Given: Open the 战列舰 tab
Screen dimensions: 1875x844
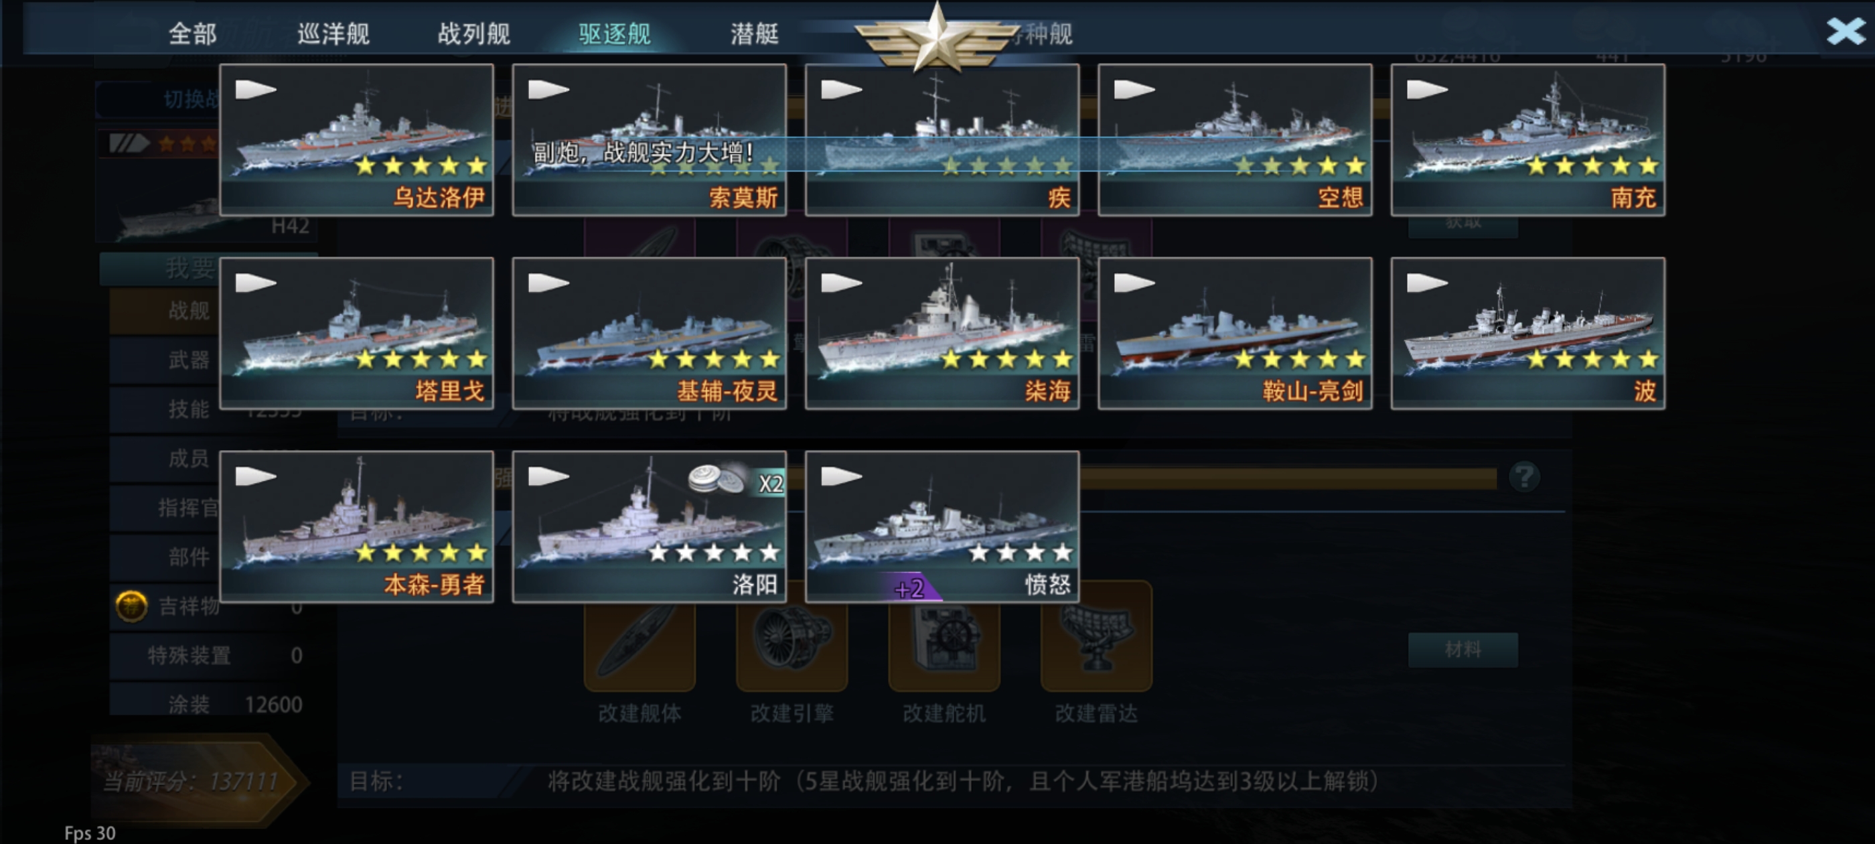Looking at the screenshot, I should [x=474, y=33].
